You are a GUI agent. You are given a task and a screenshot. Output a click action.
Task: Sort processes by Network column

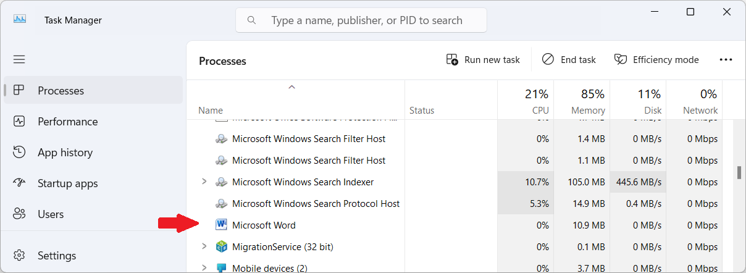[x=694, y=99]
